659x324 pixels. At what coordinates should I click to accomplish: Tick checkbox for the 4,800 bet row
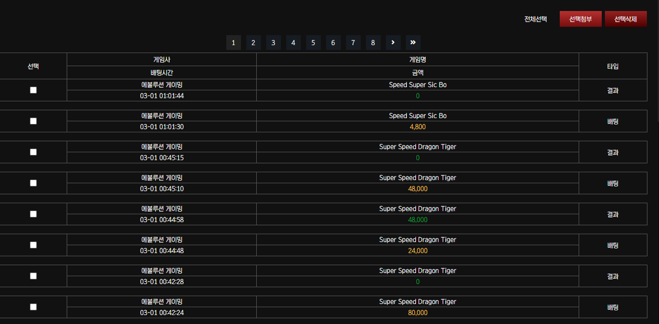34,121
